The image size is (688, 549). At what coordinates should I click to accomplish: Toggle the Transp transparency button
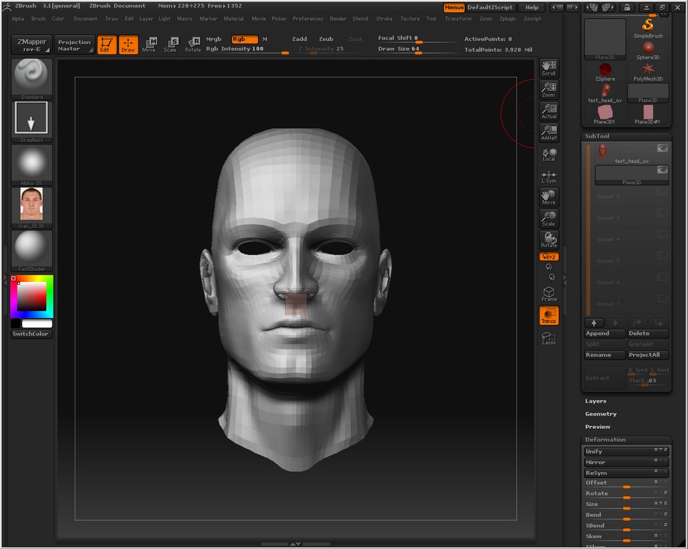click(x=549, y=315)
